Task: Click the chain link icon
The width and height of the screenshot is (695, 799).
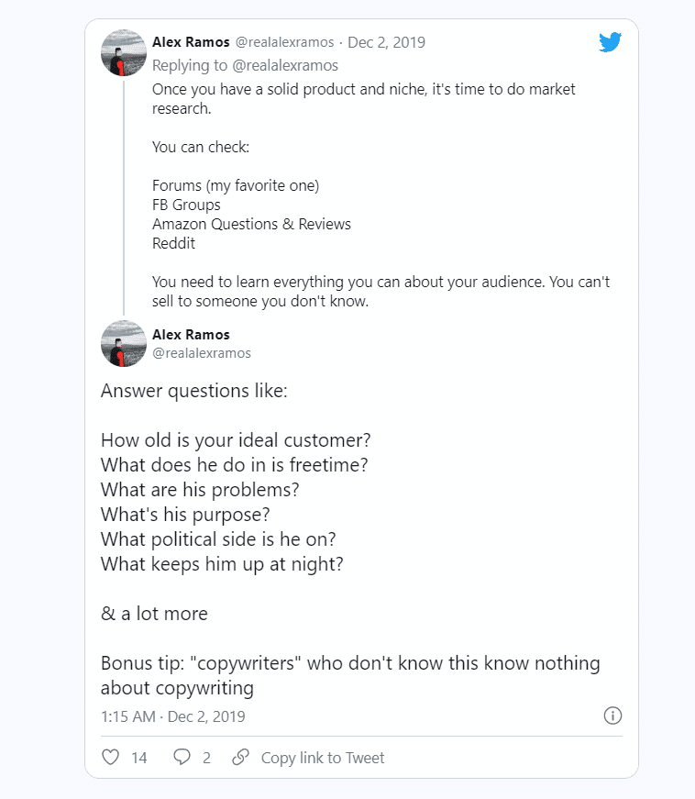Action: [x=240, y=757]
